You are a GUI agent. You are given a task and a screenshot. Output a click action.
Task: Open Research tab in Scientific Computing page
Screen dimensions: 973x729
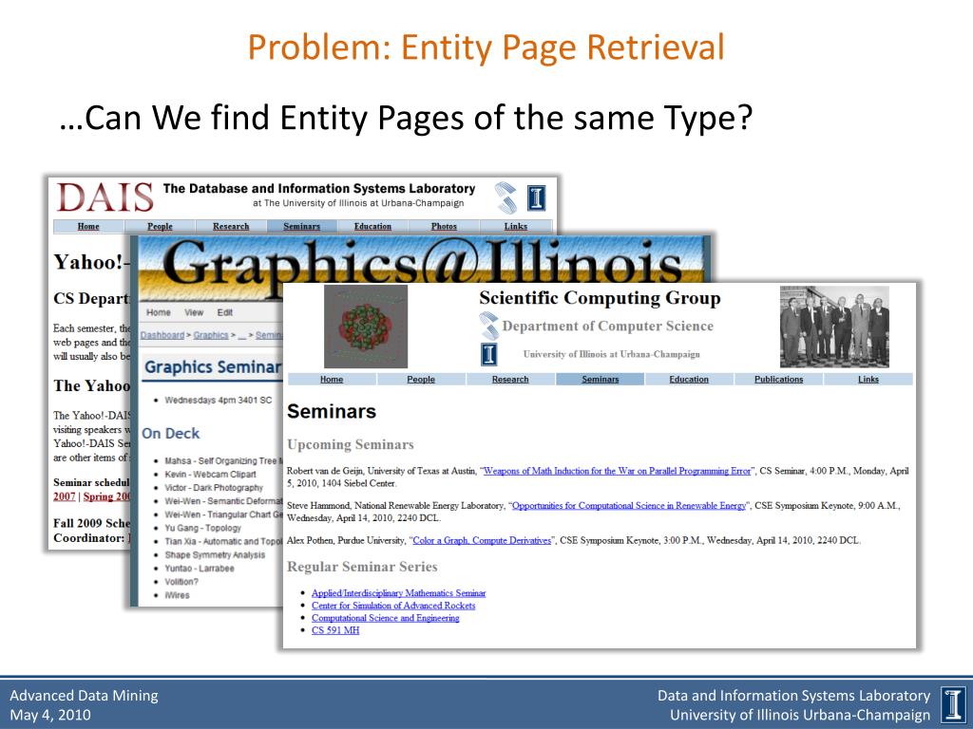click(x=510, y=380)
